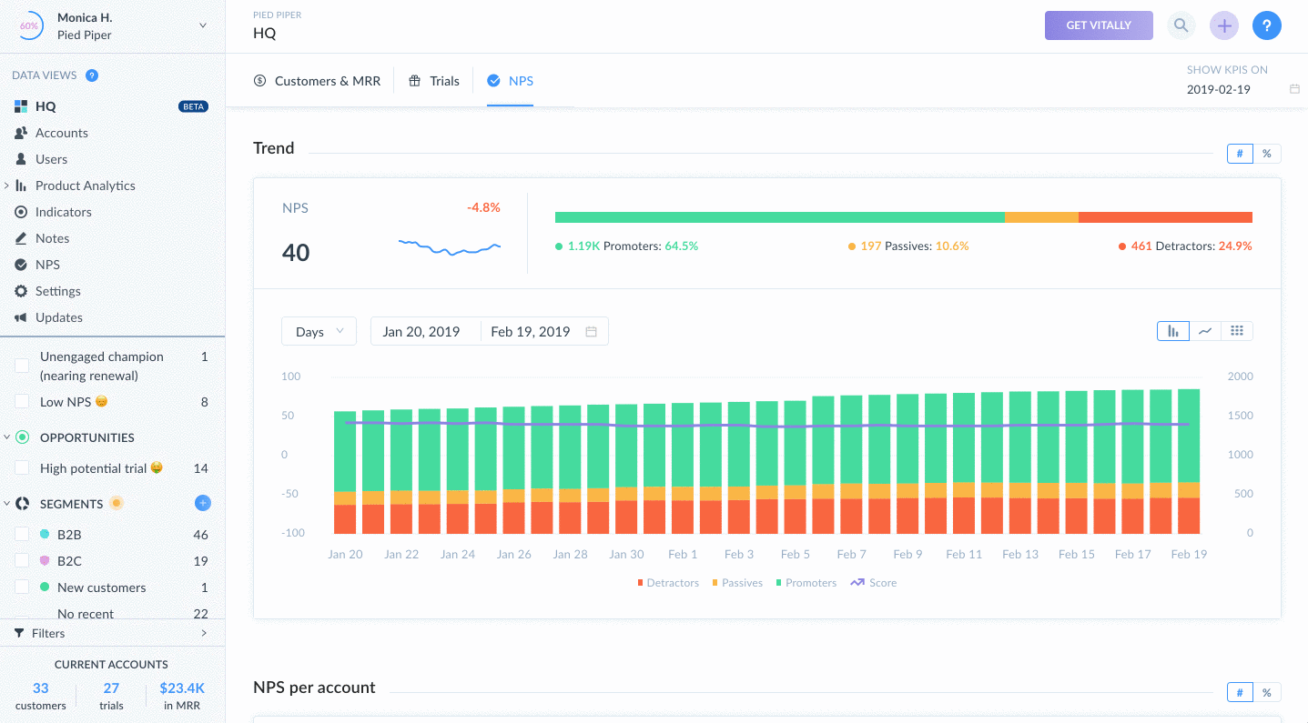This screenshot has height=723, width=1308.
Task: Open the Customers & MRR tab
Action: (317, 81)
